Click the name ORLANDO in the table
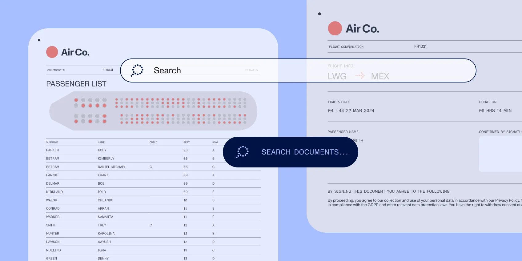 point(106,200)
